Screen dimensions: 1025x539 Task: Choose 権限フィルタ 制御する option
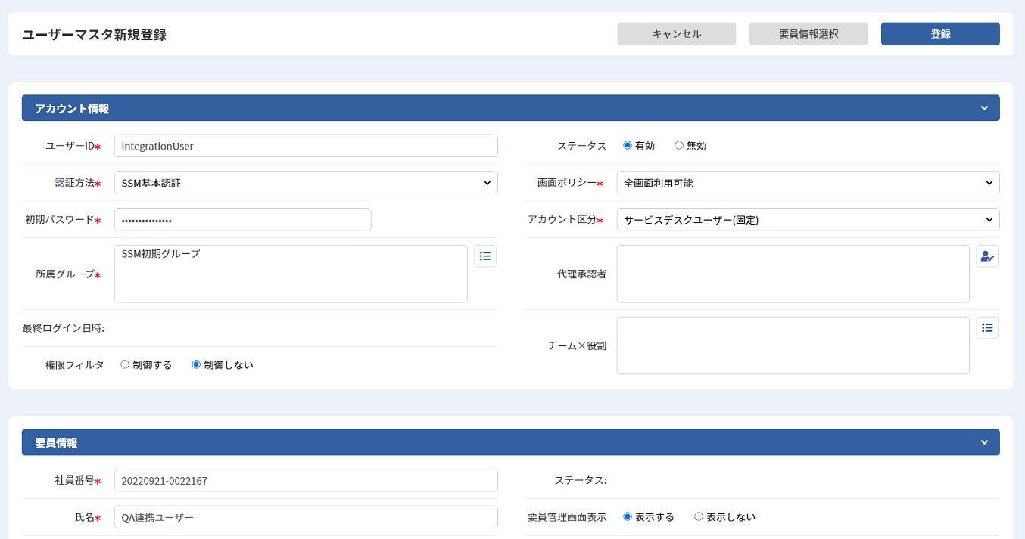tap(125, 364)
